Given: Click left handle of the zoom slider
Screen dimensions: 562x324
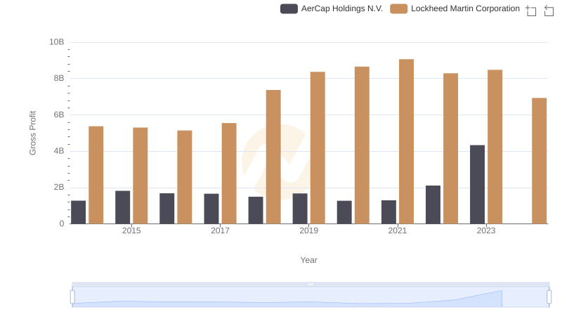Looking at the screenshot, I should click(x=72, y=297).
